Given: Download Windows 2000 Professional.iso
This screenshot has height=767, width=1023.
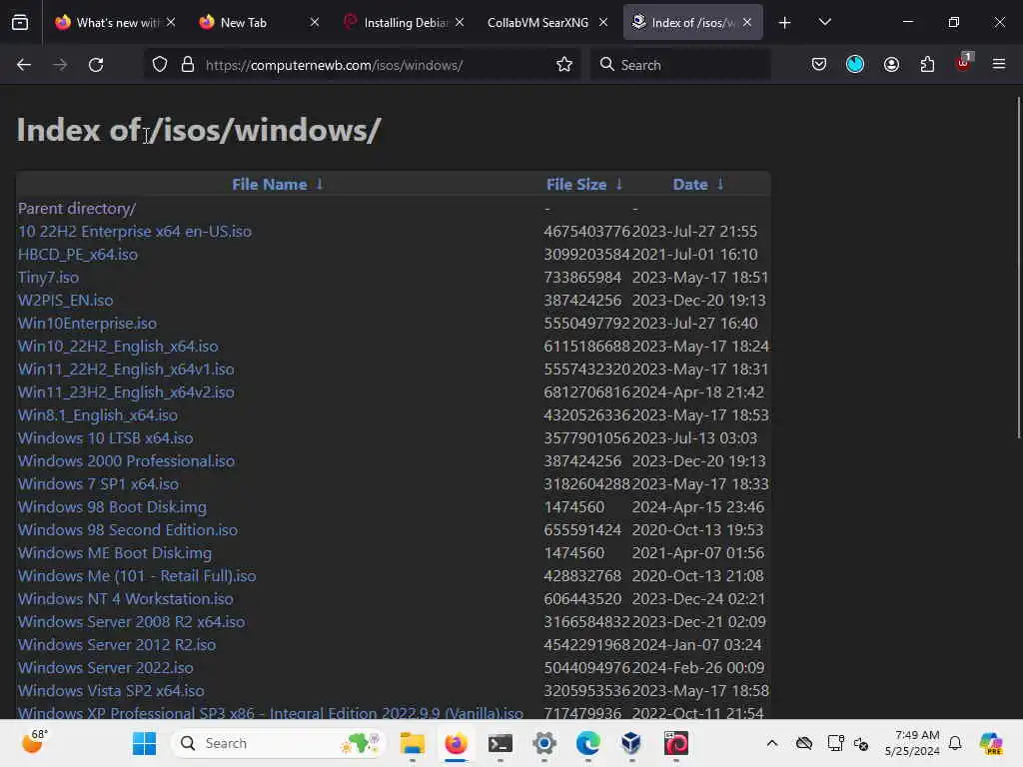Looking at the screenshot, I should [x=126, y=461].
